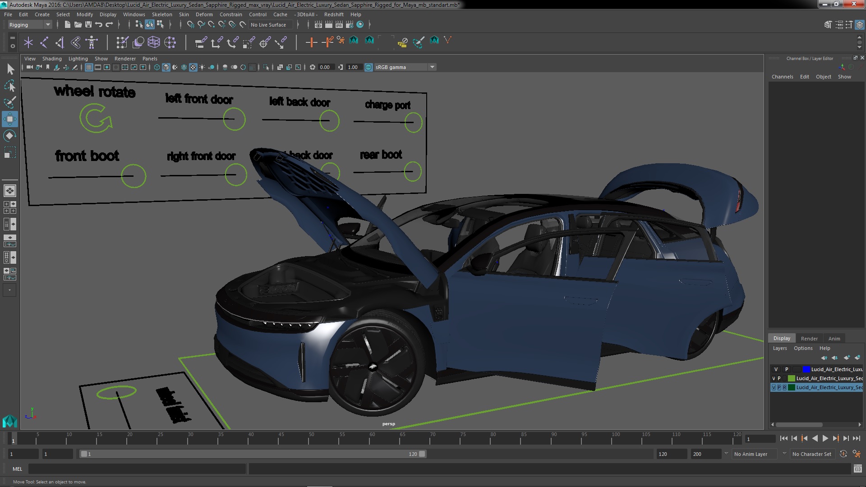The width and height of the screenshot is (866, 487).
Task: Click the blue color swatch of the first layer
Action: [806, 369]
